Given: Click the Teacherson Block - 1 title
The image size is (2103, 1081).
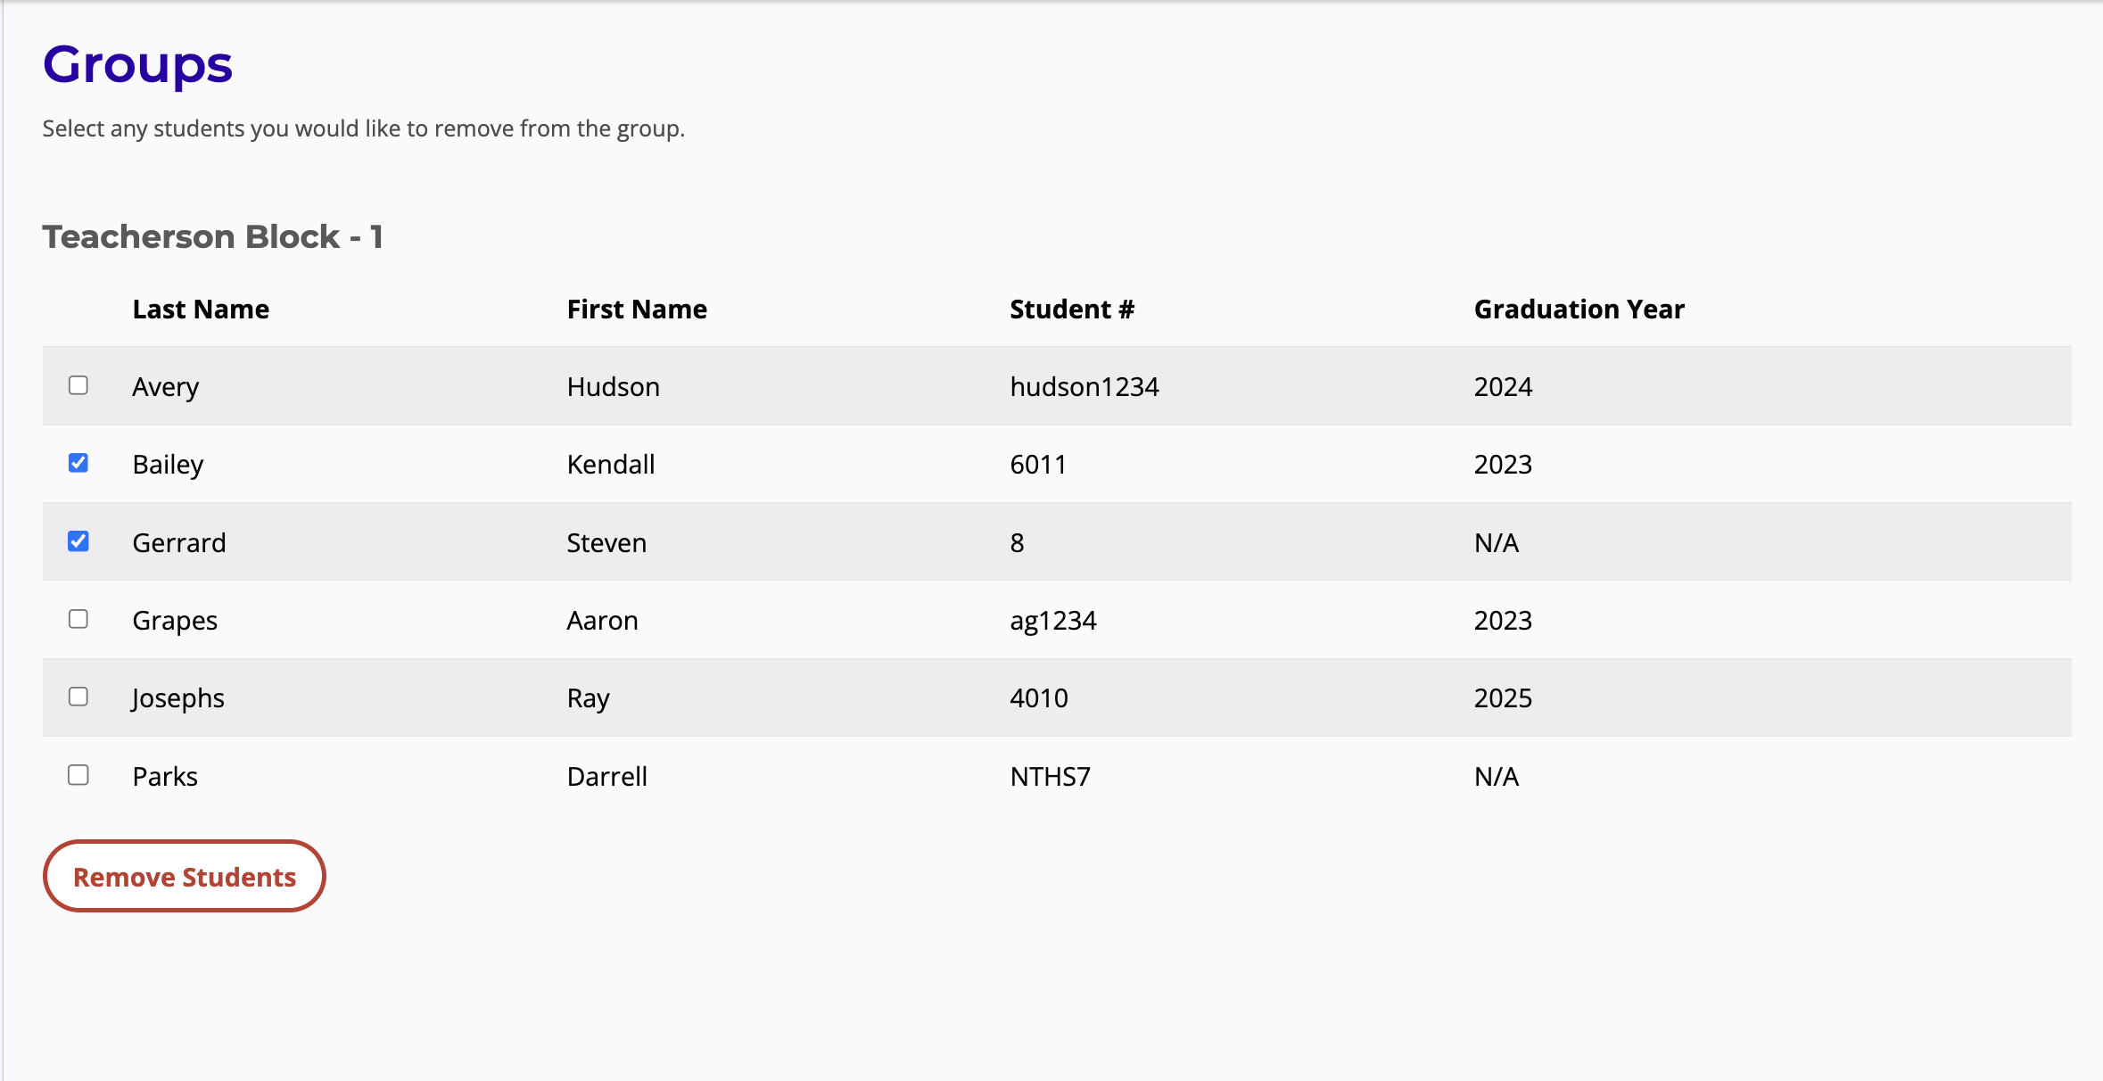Looking at the screenshot, I should click(x=212, y=236).
